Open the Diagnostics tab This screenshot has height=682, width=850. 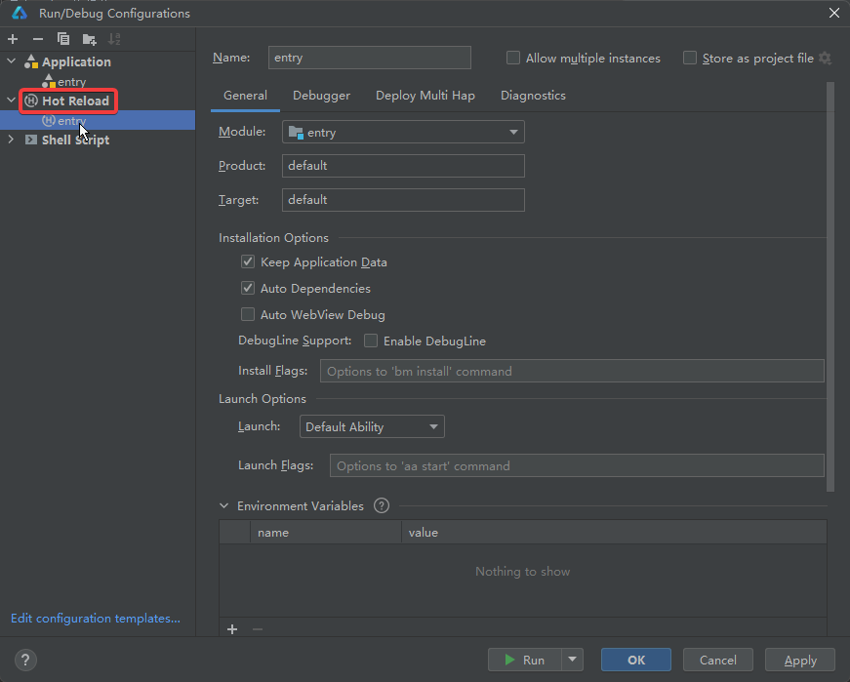click(534, 96)
